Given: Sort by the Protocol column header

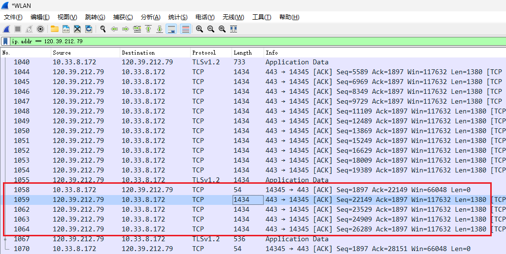Looking at the screenshot, I should (211, 53).
